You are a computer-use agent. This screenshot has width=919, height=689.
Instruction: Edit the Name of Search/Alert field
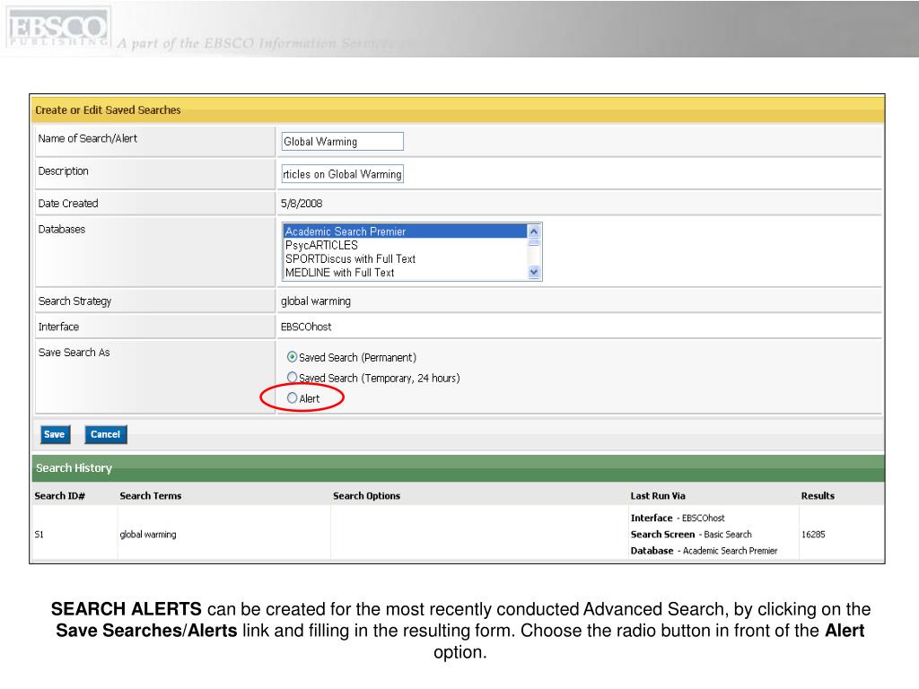tap(342, 141)
